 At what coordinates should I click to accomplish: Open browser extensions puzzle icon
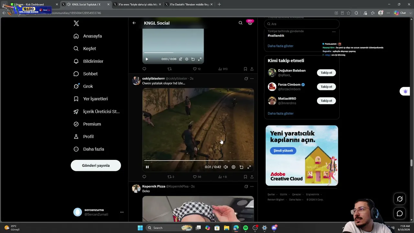(x=356, y=13)
